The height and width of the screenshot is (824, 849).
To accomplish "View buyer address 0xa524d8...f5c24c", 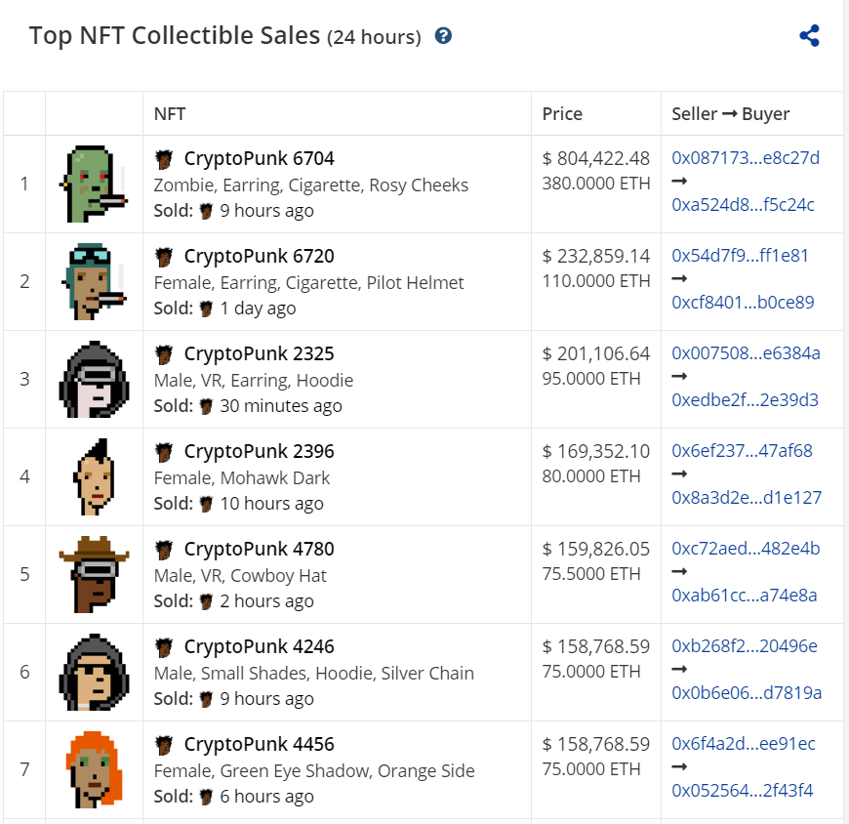I will pos(744,204).
